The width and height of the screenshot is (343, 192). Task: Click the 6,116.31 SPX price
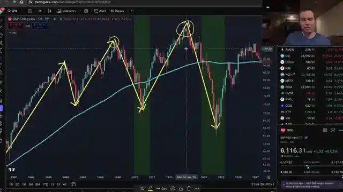point(293,150)
